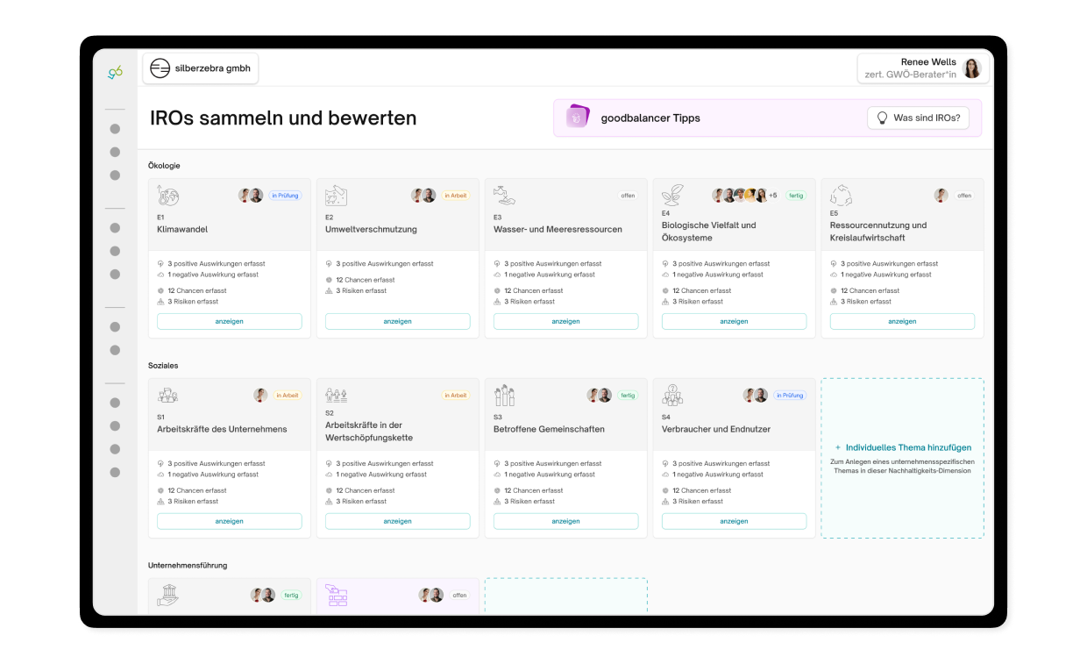Toggle the 'in Prüfung' badge on Klimawandel
Image resolution: width=1087 pixels, height=664 pixels.
(x=285, y=196)
